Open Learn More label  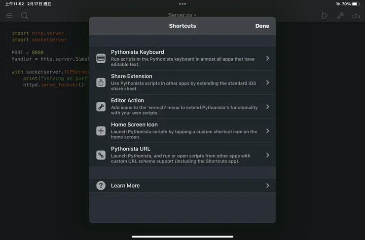pos(125,186)
